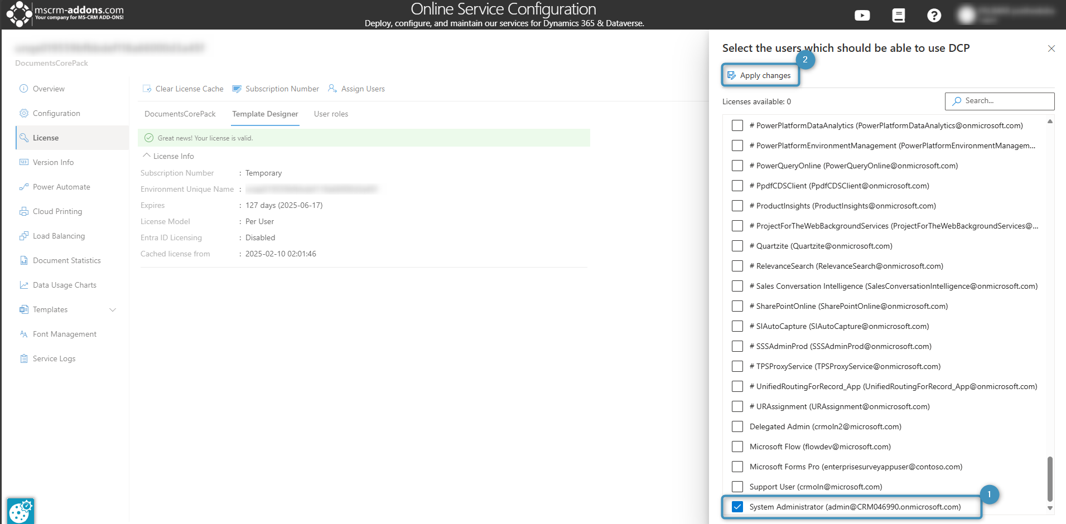Image resolution: width=1066 pixels, height=524 pixels.
Task: Close the DCP user selection panel
Action: pos(1051,48)
